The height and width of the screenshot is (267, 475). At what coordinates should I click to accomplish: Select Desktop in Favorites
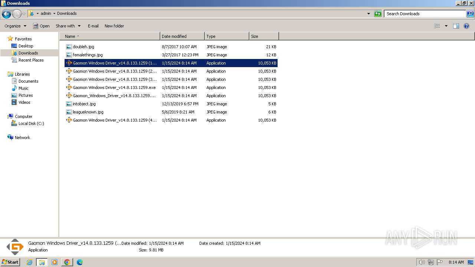coord(26,46)
